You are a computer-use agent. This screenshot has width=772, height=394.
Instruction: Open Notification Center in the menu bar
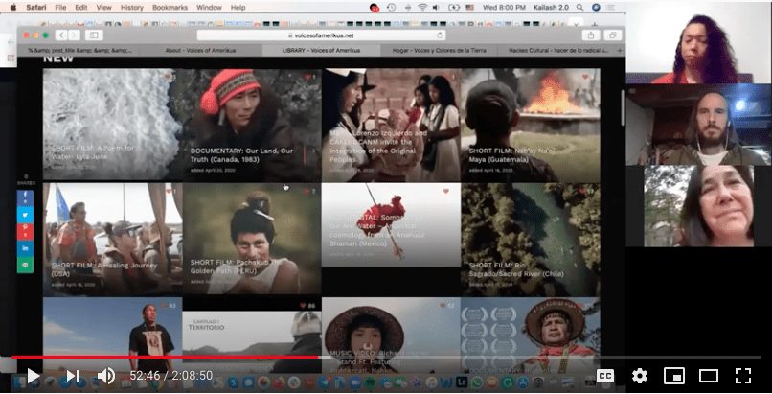click(x=611, y=8)
